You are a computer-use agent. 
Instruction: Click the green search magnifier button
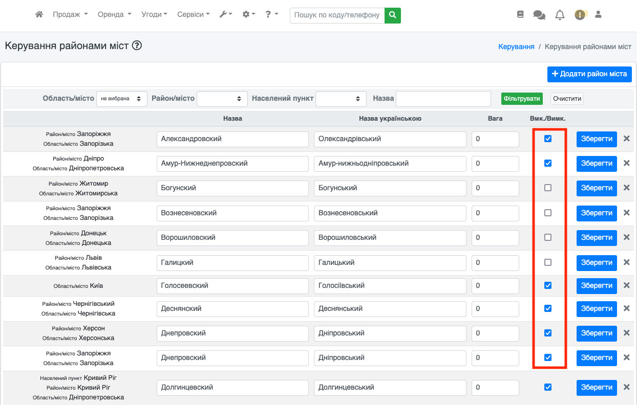click(393, 15)
